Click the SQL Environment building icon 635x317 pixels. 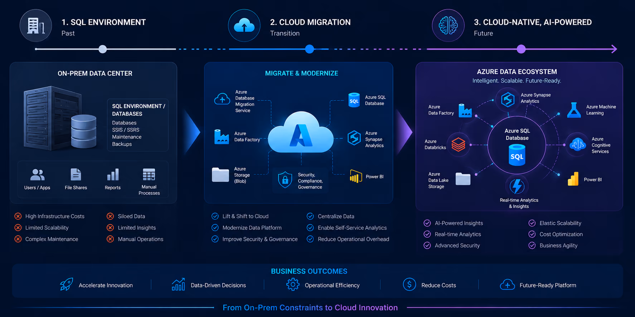tap(36, 26)
